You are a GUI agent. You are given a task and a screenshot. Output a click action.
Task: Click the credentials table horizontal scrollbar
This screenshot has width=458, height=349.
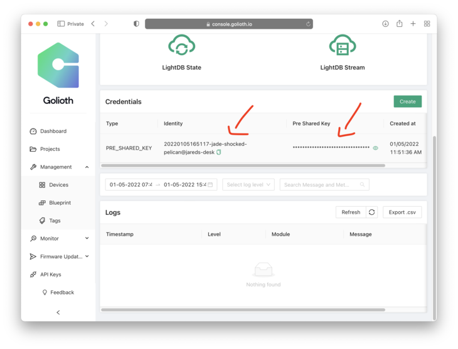pyautogui.click(x=243, y=165)
